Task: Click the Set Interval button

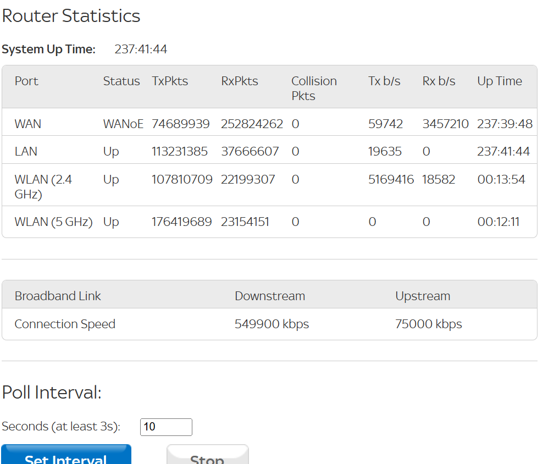Action: point(66,455)
